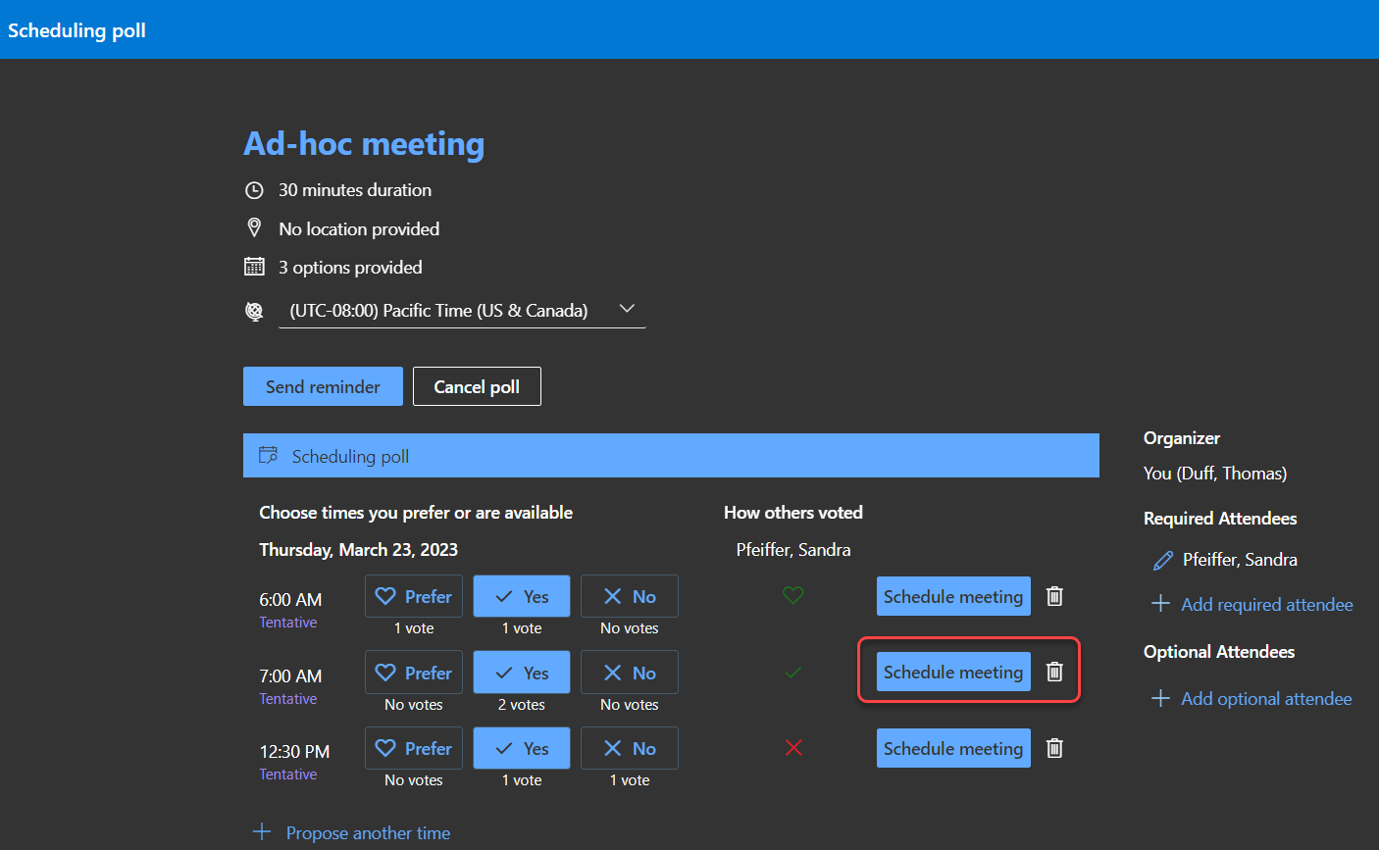
Task: Remove the 12:30 PM option via trash icon
Action: (1054, 748)
